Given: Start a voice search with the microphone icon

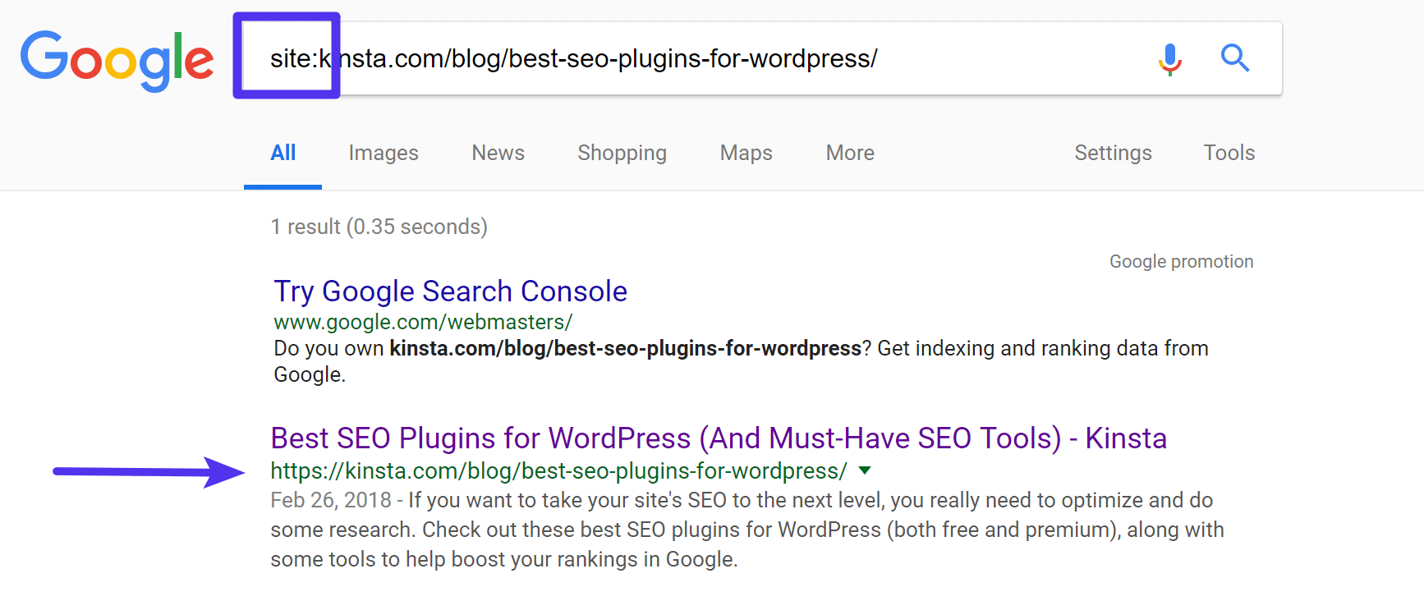Looking at the screenshot, I should coord(1169,58).
